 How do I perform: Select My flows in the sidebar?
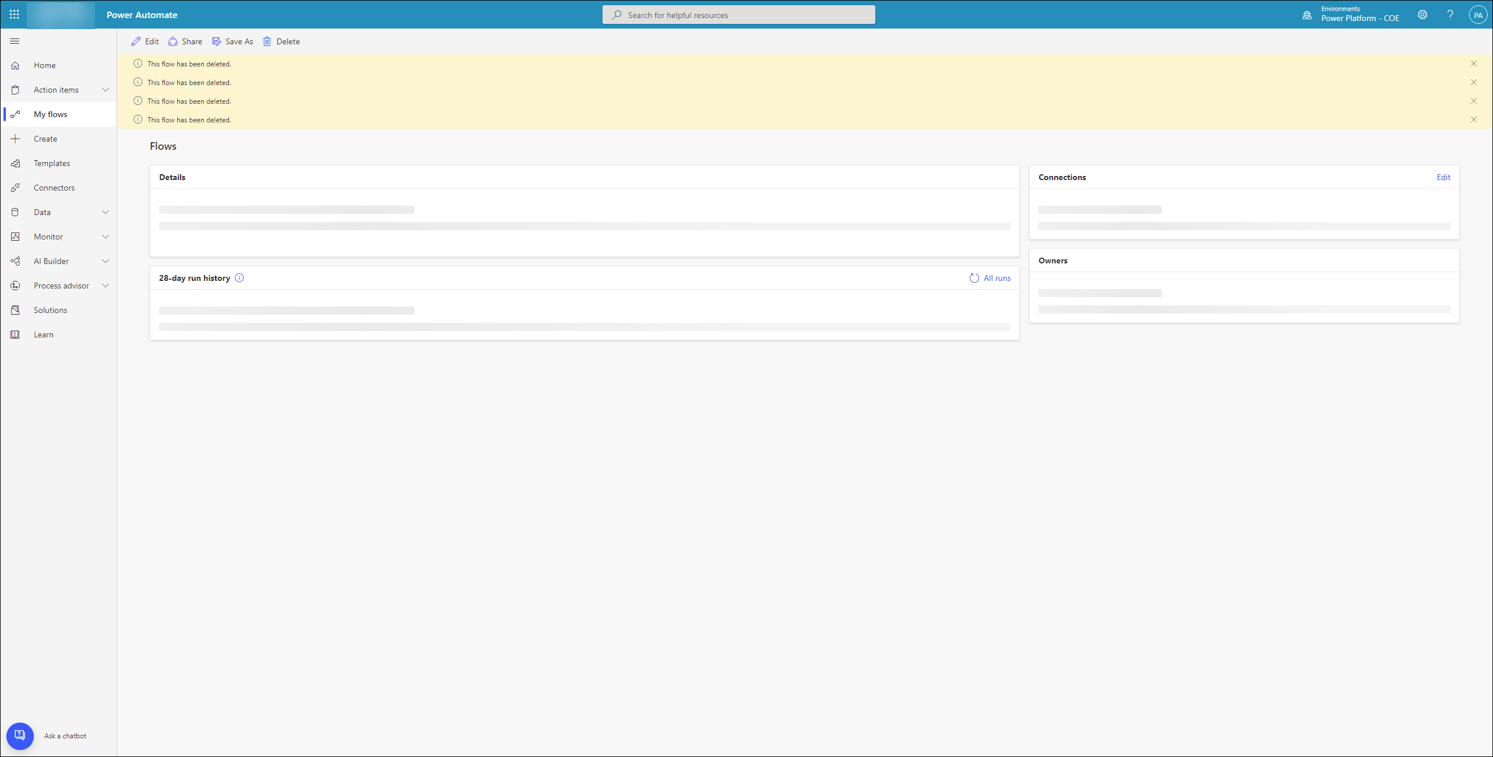pyautogui.click(x=58, y=114)
